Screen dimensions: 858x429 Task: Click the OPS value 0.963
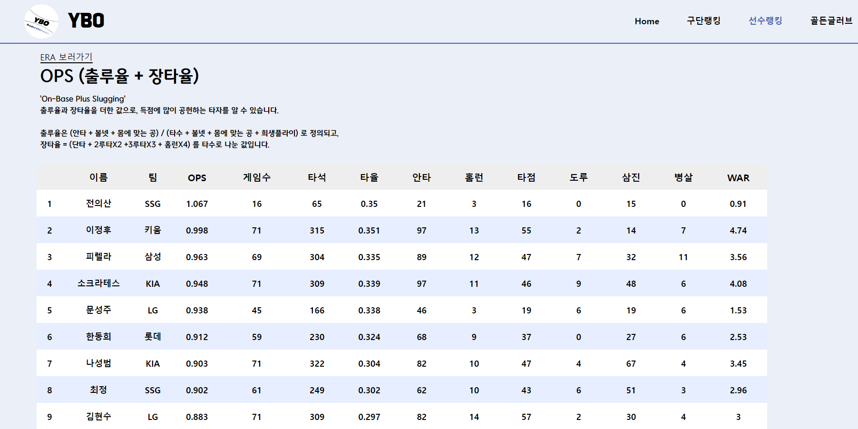coord(197,257)
